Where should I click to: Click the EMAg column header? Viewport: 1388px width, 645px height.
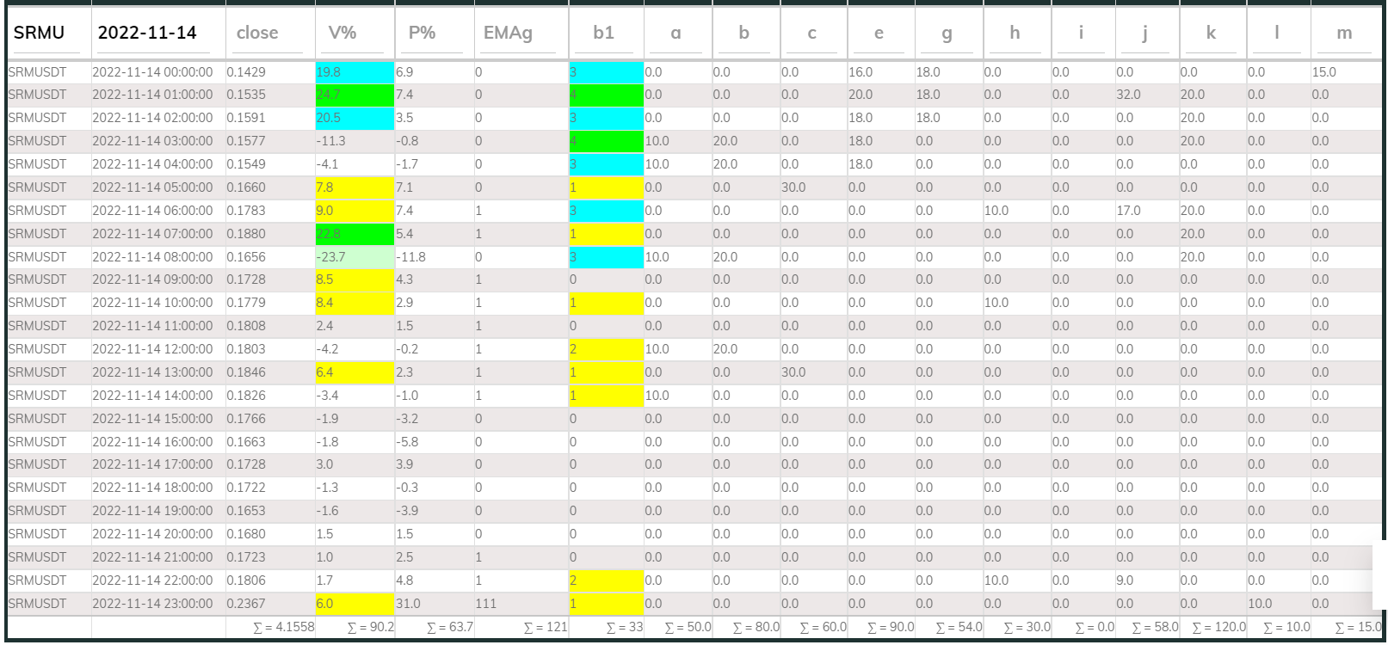point(520,33)
